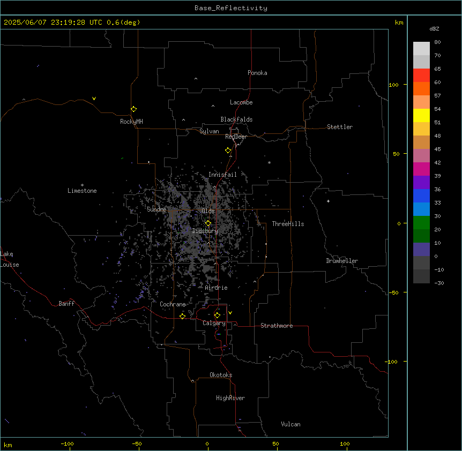Image resolution: width=462 pixels, height=451 pixels.
Task: Click the Cochrane label
Action: pos(173,304)
